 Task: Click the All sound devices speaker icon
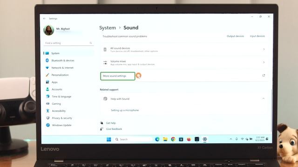coord(105,50)
